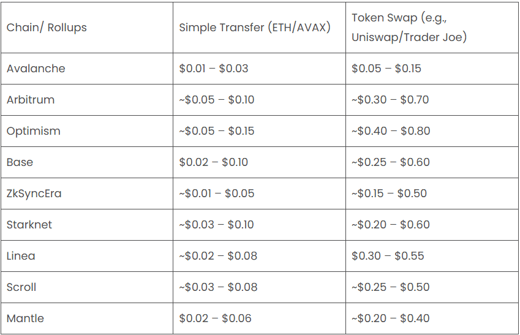Click the Arbitrum chain name
Viewport: 520px width, 335px height.
[x=31, y=99]
